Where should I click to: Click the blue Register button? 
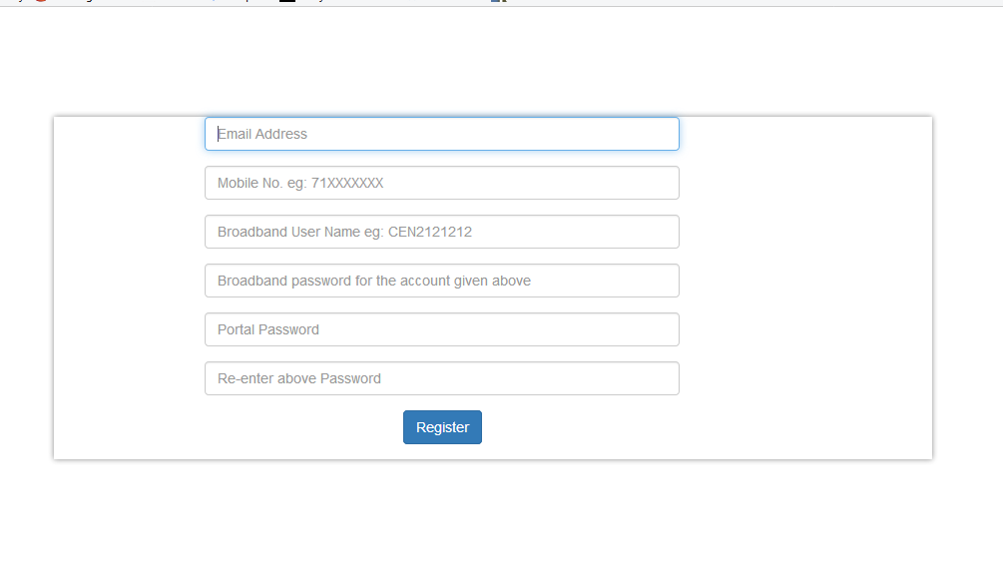[442, 427]
